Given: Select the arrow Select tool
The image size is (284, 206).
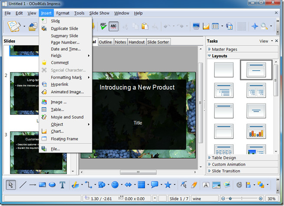Looking at the screenshot, I should (x=11, y=185).
